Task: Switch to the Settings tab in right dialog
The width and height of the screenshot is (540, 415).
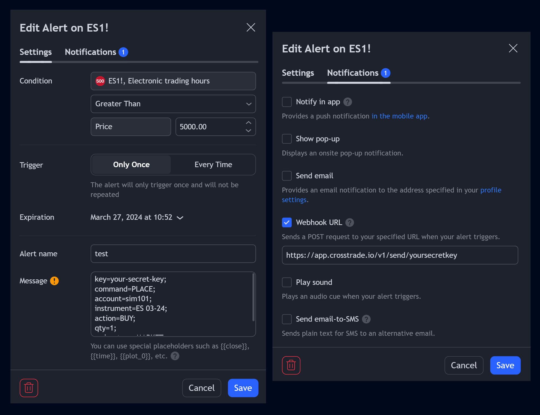Action: [298, 73]
